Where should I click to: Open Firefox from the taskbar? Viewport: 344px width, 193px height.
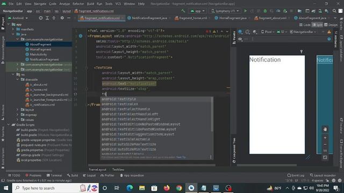coord(167,188)
